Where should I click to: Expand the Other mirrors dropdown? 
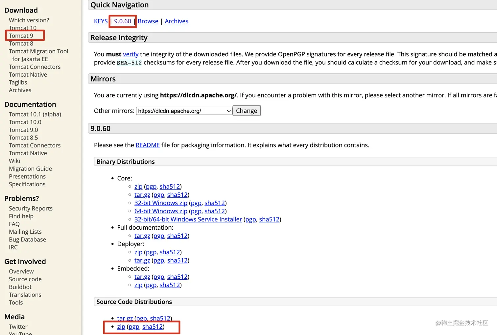[x=184, y=111]
